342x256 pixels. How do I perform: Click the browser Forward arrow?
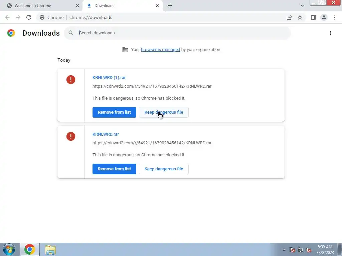(18, 17)
